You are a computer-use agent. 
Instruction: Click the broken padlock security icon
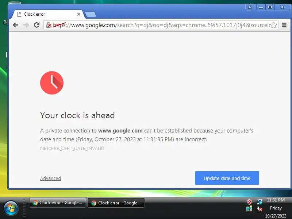click(49, 25)
